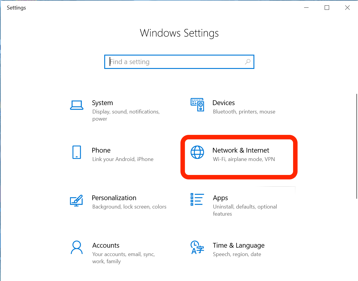Image resolution: width=358 pixels, height=281 pixels.
Task: Click the Personalization paintbrush icon
Action: click(77, 201)
